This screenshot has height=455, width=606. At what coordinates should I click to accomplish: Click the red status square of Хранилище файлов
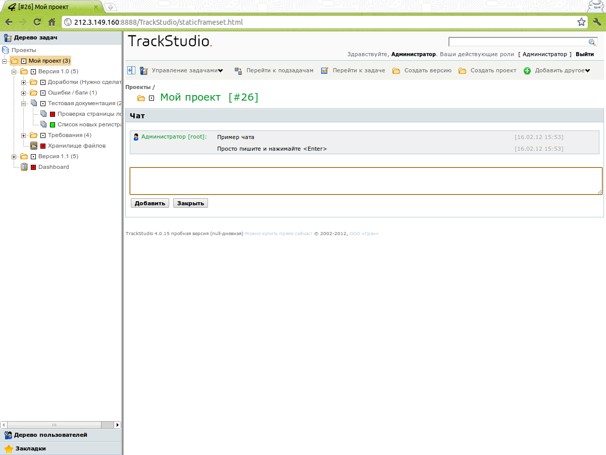pos(43,146)
